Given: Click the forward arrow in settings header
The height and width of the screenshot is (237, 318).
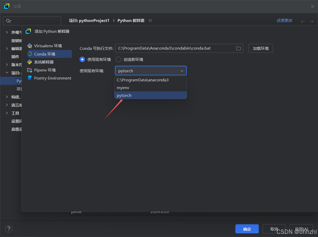Looking at the screenshot, I should click(x=312, y=21).
